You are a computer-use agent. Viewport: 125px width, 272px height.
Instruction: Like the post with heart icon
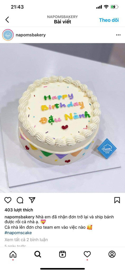tap(8, 200)
